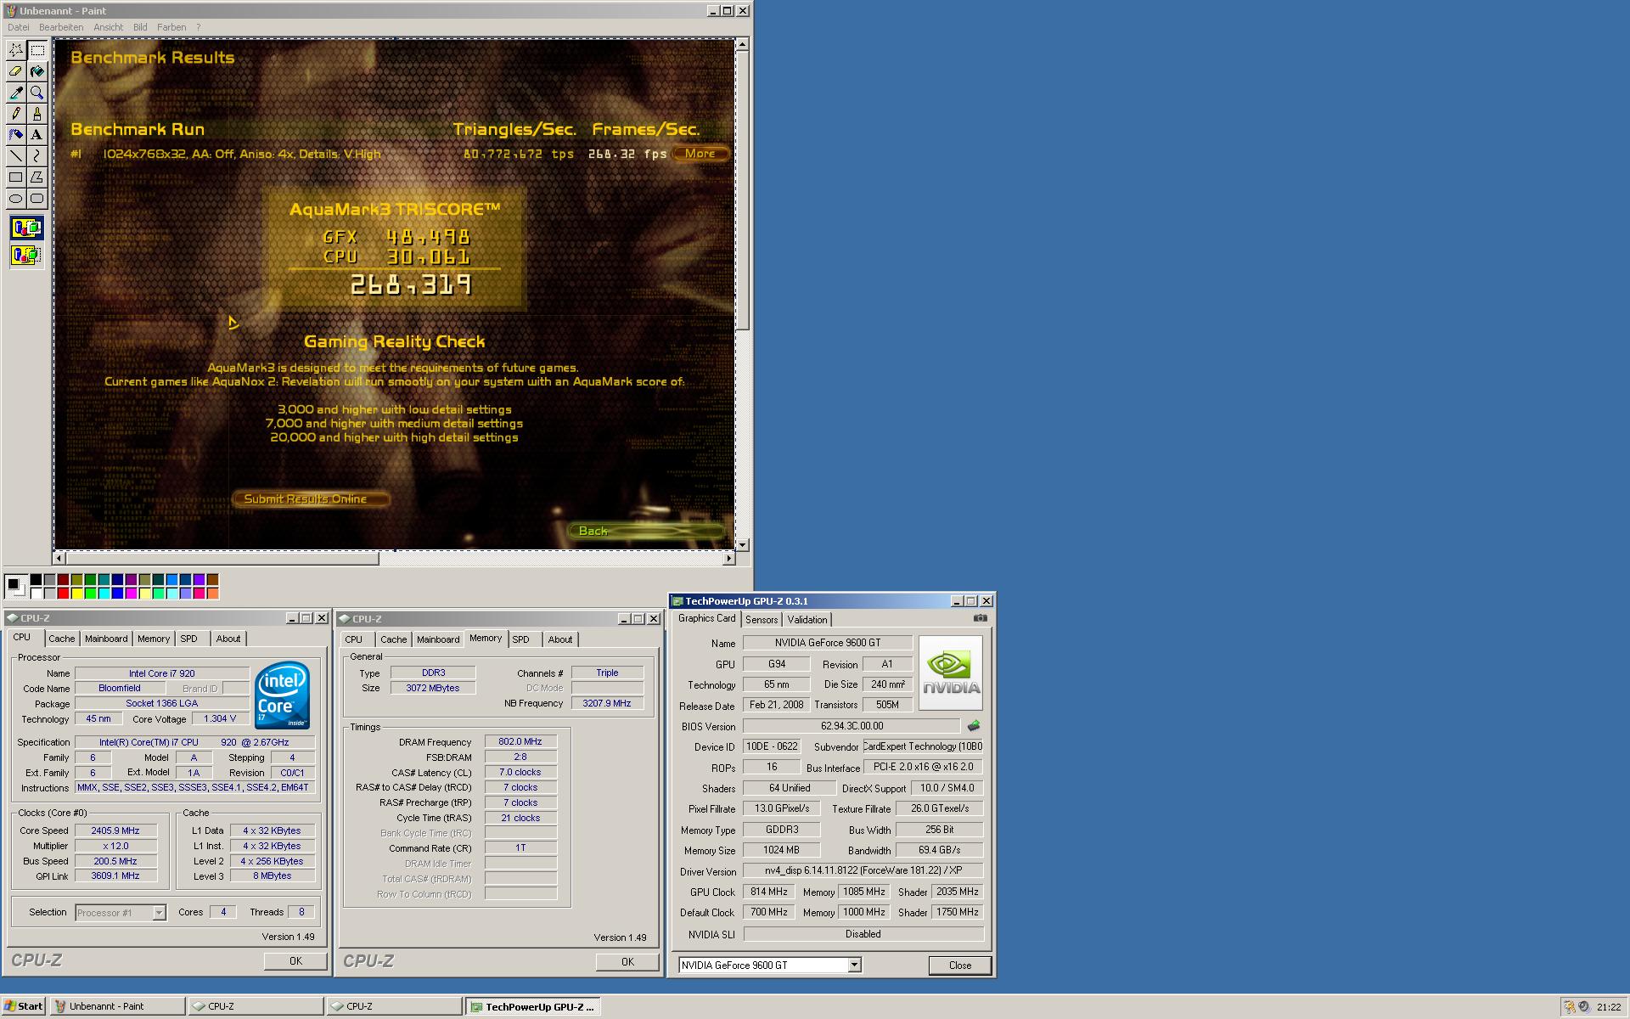Select the Pick Color eyedropper tool

tap(15, 93)
